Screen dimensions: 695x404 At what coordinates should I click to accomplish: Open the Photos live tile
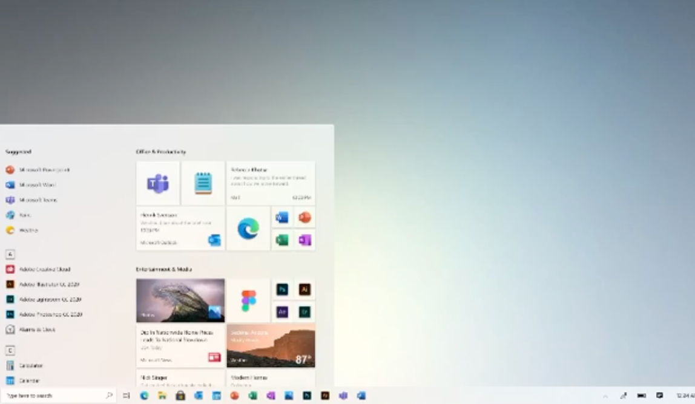coord(180,301)
